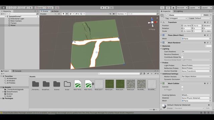Toggle Water object active checkbox
This screenshot has height=120, width=214.
167,15
